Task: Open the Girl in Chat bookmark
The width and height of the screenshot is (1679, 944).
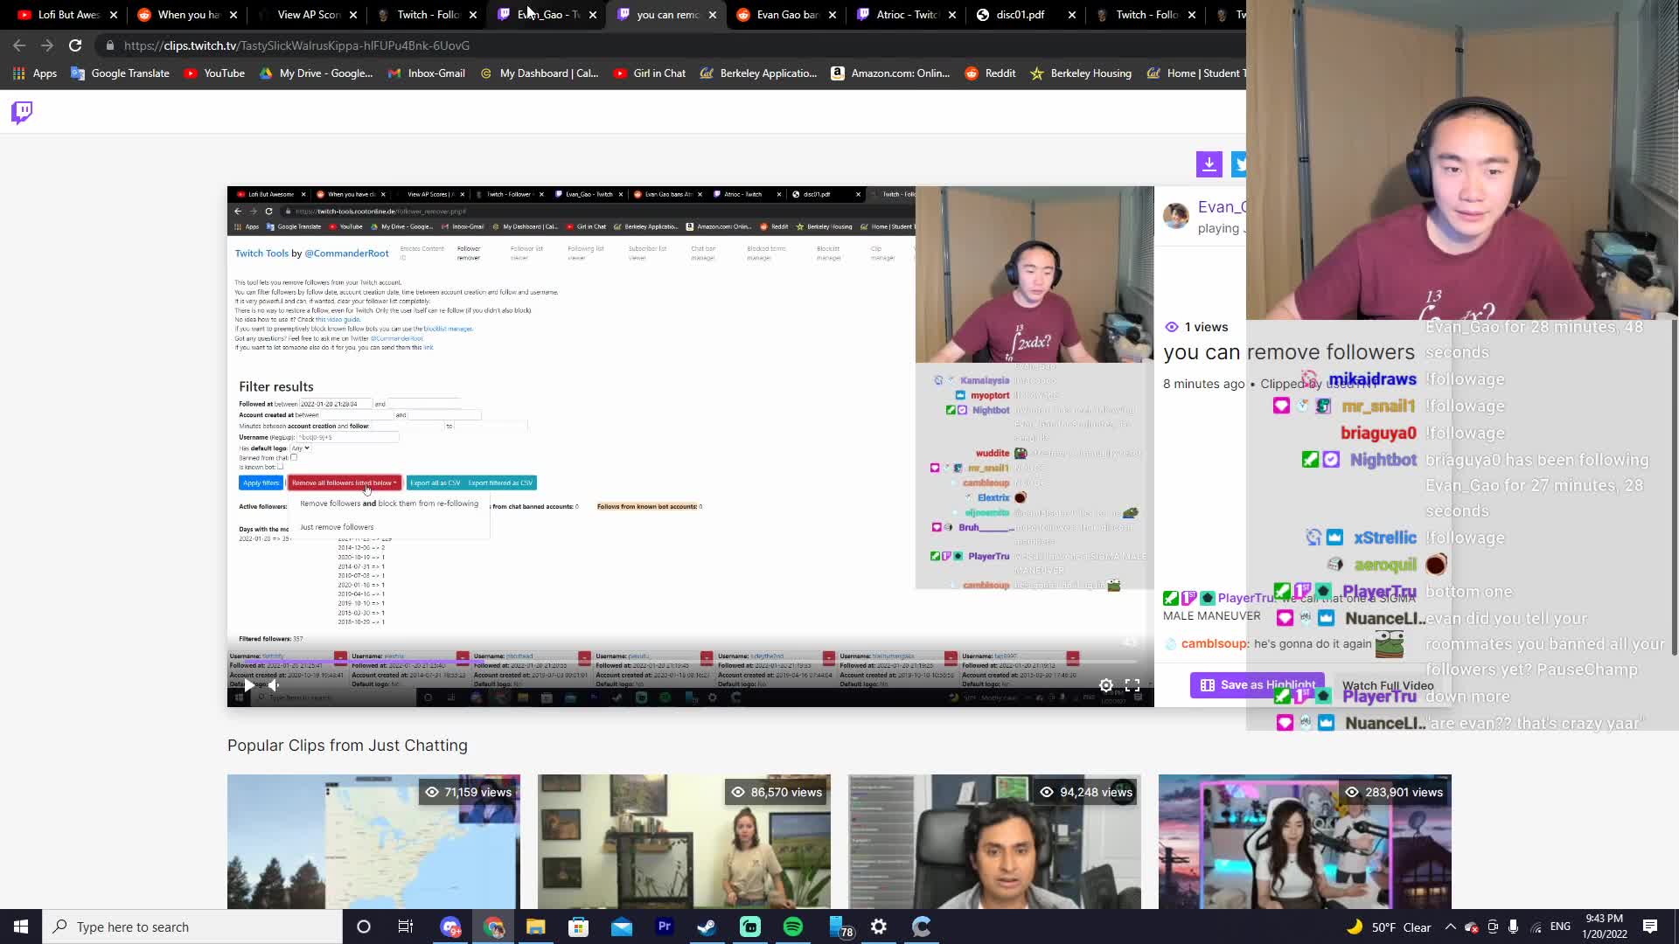Action: click(650, 73)
